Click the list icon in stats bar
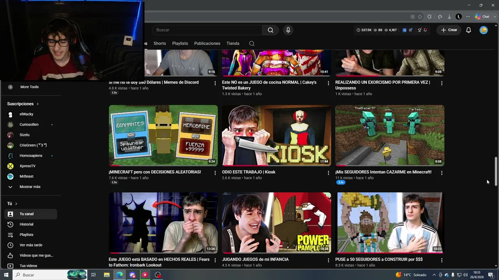 (x=411, y=30)
